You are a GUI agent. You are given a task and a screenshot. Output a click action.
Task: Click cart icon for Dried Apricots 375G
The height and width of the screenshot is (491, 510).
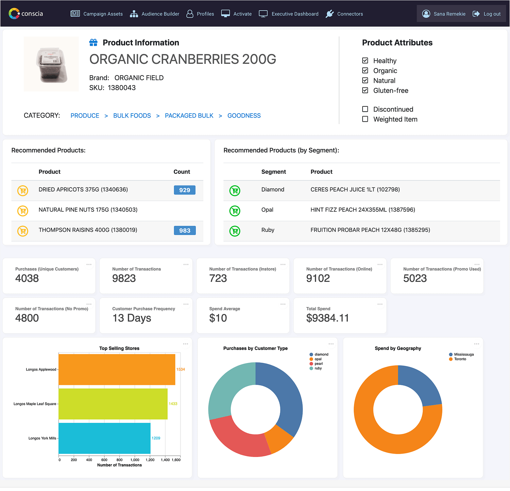pyautogui.click(x=23, y=191)
